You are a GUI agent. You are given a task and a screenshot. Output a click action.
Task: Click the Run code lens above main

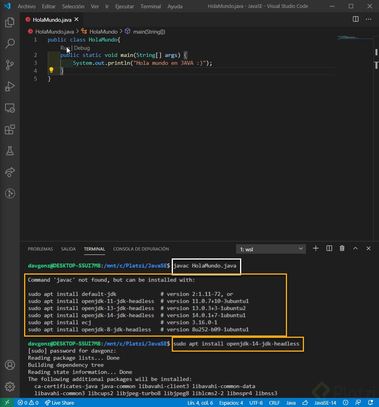click(65, 48)
